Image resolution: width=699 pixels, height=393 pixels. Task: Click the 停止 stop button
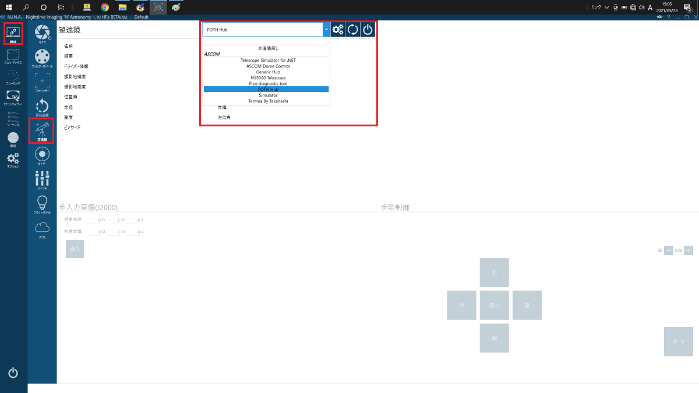pyautogui.click(x=495, y=305)
